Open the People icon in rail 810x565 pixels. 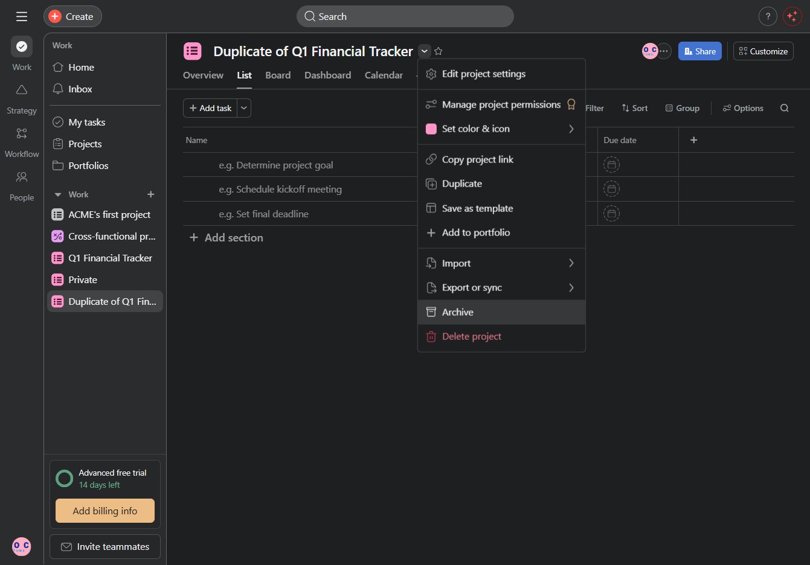(22, 177)
